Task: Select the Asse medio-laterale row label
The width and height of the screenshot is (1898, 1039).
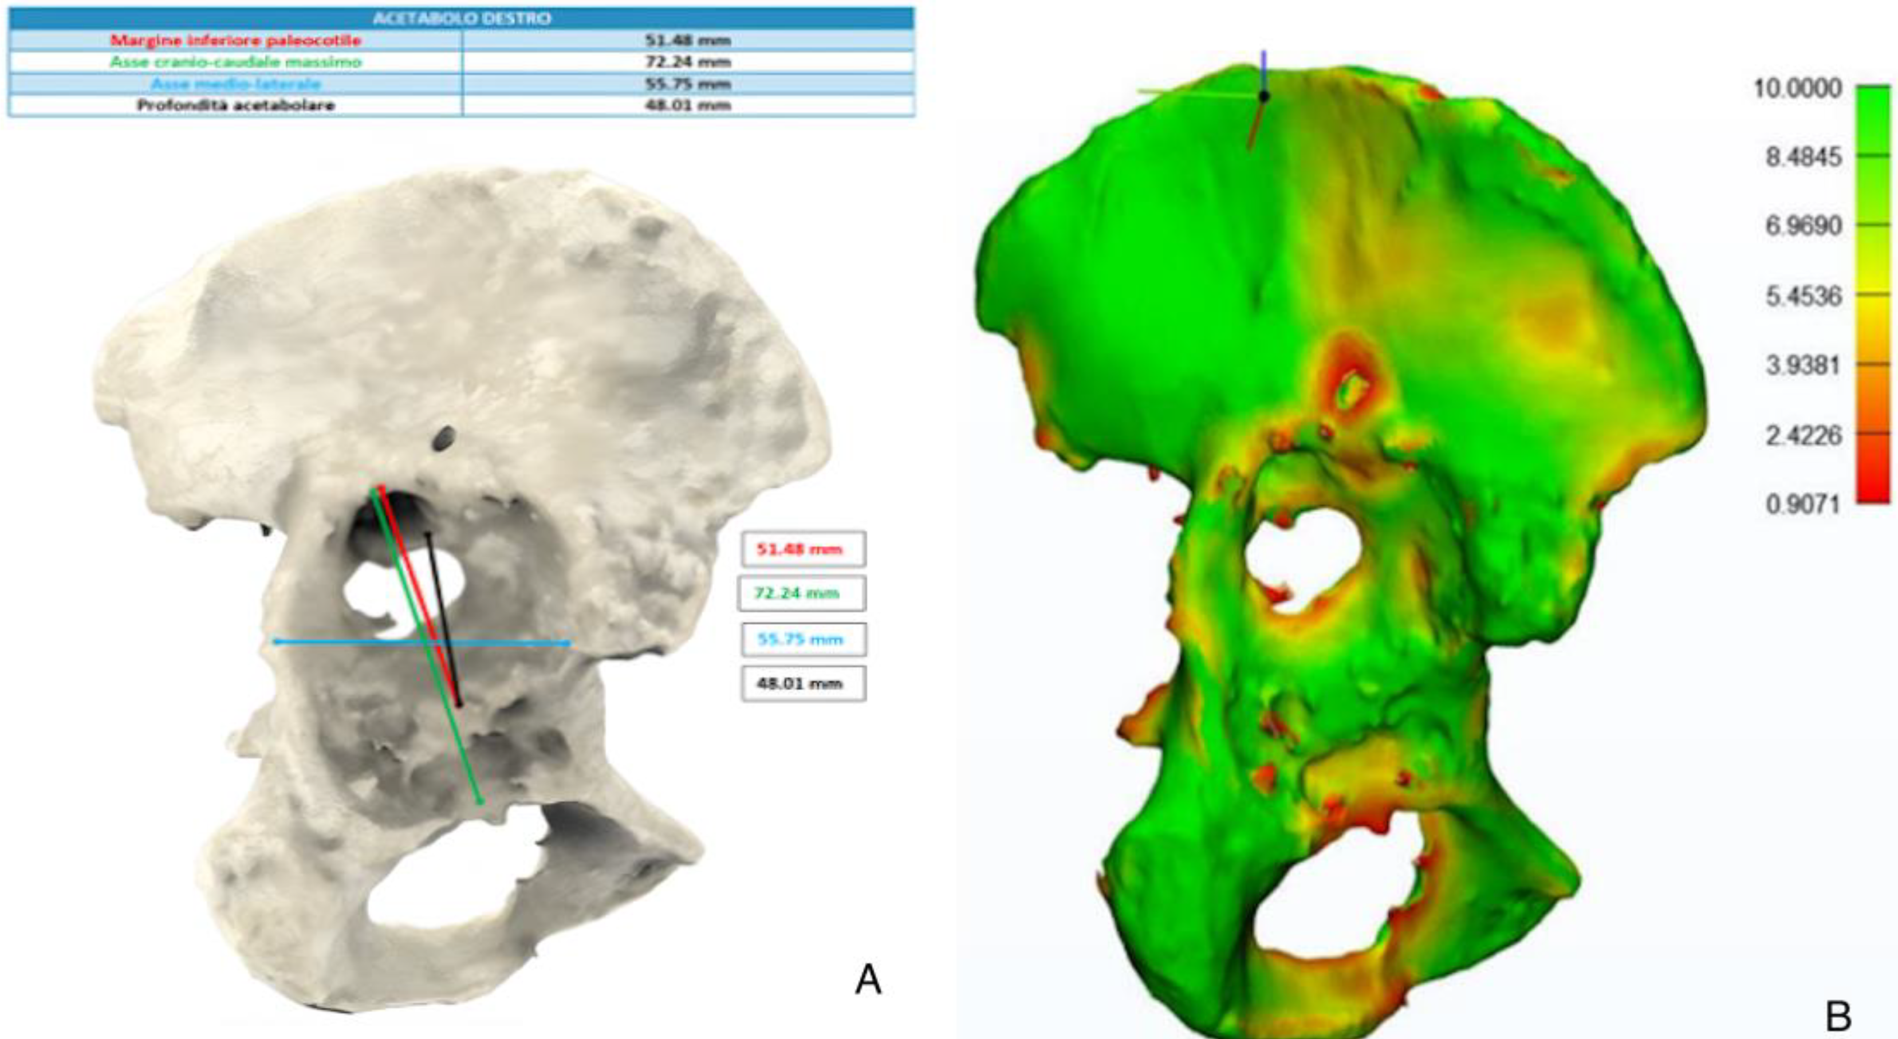Action: tap(236, 84)
